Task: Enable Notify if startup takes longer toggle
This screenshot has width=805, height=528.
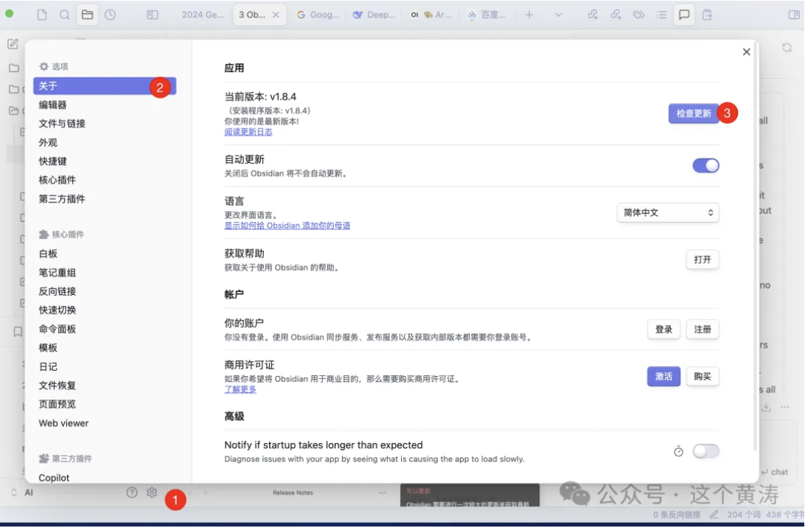Action: click(x=705, y=451)
